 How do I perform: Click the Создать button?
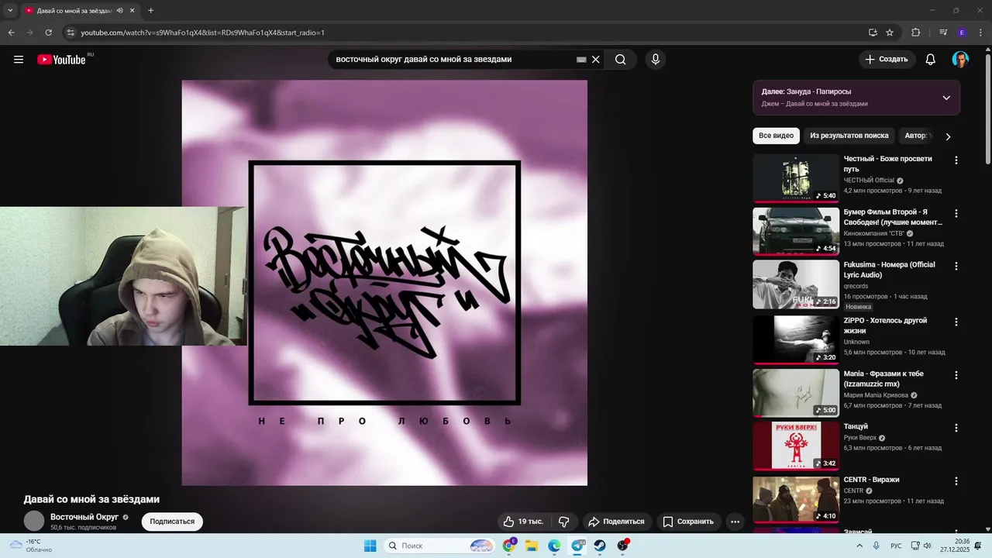tap(887, 60)
